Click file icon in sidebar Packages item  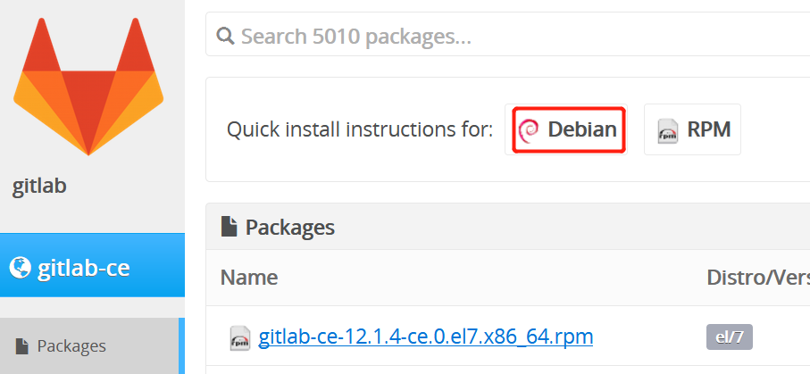pos(21,346)
